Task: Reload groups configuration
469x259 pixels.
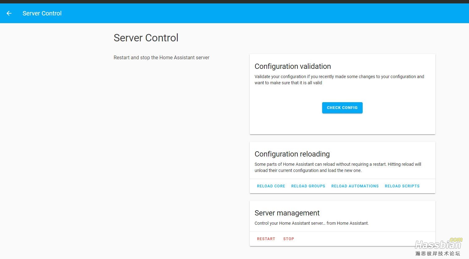Action: [x=308, y=186]
